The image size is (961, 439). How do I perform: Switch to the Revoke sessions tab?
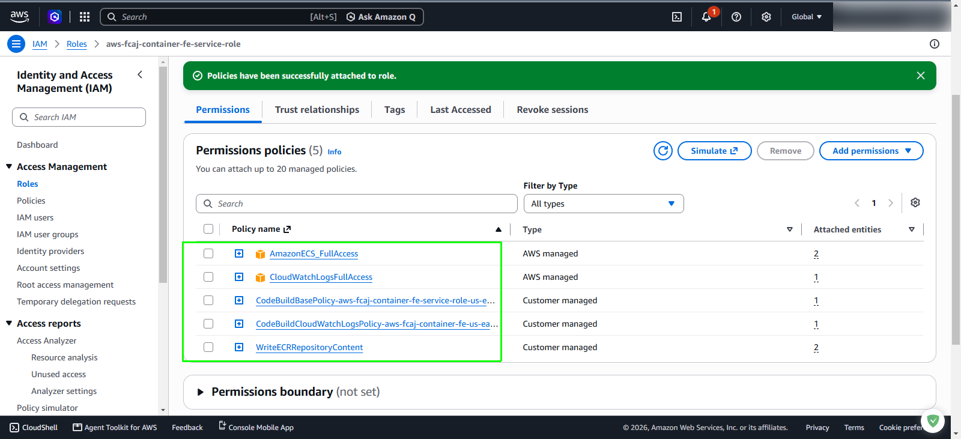pos(553,109)
